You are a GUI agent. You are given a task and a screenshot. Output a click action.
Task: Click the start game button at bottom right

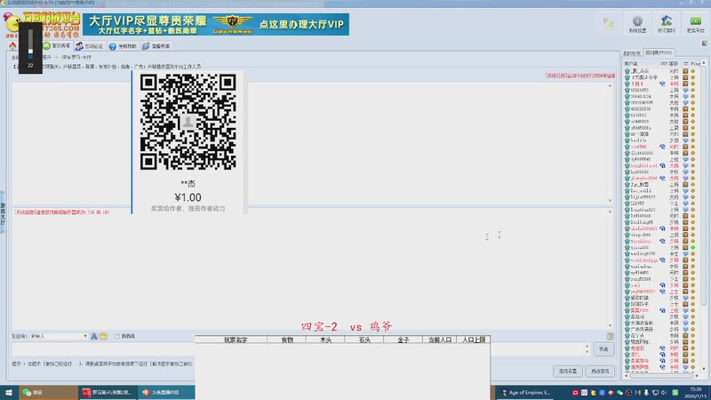[x=600, y=371]
